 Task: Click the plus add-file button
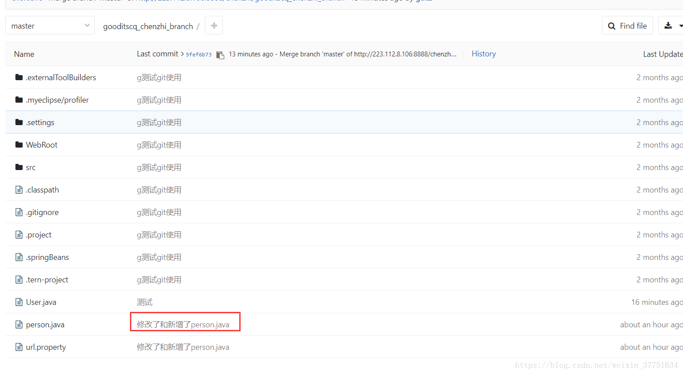pyautogui.click(x=214, y=26)
